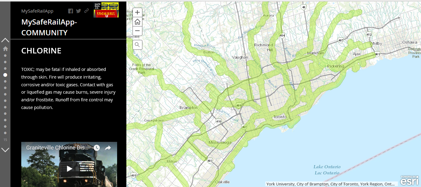This screenshot has height=187, width=421.
Task: Go to the story home section
Action: [x=5, y=49]
